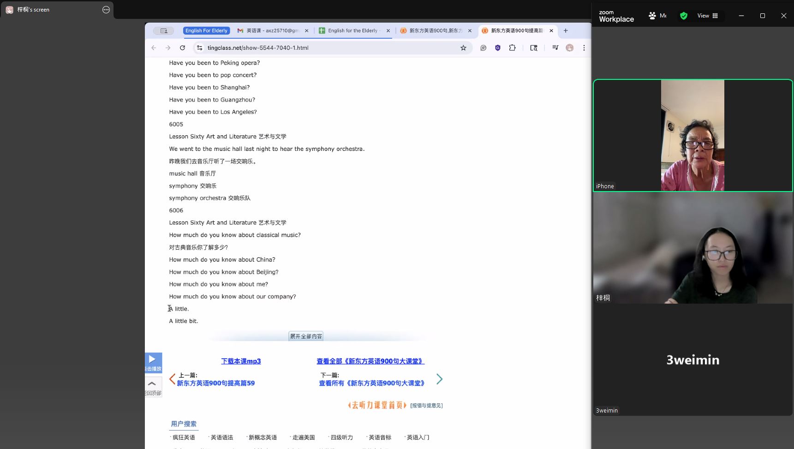The image size is (794, 449).
Task: Switch to English for the Elderly sheet tab
Action: (x=352, y=31)
